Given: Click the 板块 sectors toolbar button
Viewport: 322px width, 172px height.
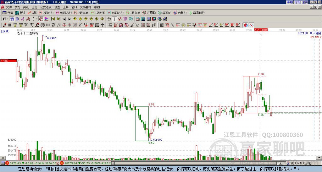Looking at the screenshot, I should [20, 13].
